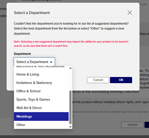Click the background page Cancel button
The height and width of the screenshot is (138, 149).
pyautogui.click(x=132, y=125)
